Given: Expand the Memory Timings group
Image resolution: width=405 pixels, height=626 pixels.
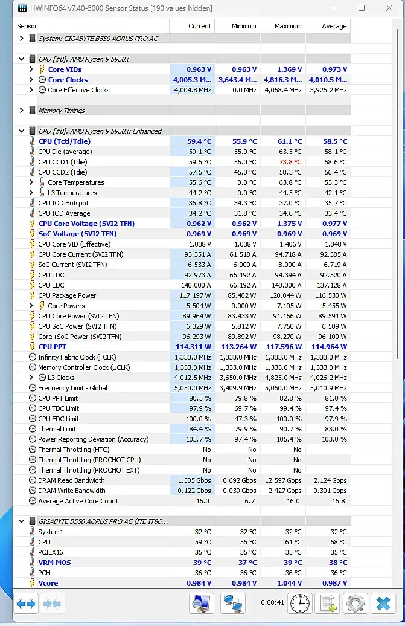Looking at the screenshot, I should pos(22,111).
